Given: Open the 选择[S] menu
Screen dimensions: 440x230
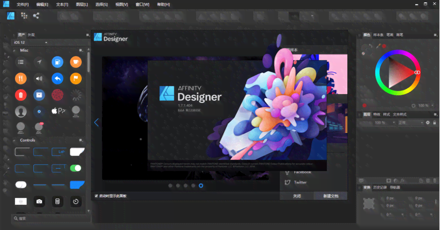Looking at the screenshot, I should tap(102, 4).
